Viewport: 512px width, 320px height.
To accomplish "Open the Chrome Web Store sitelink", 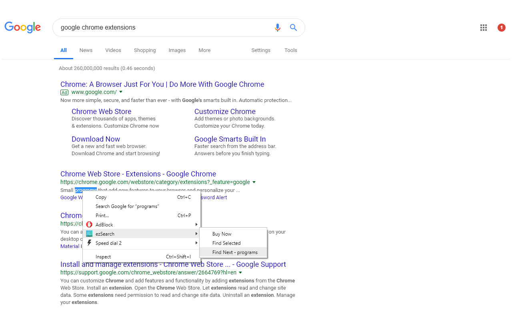I will pyautogui.click(x=102, y=112).
